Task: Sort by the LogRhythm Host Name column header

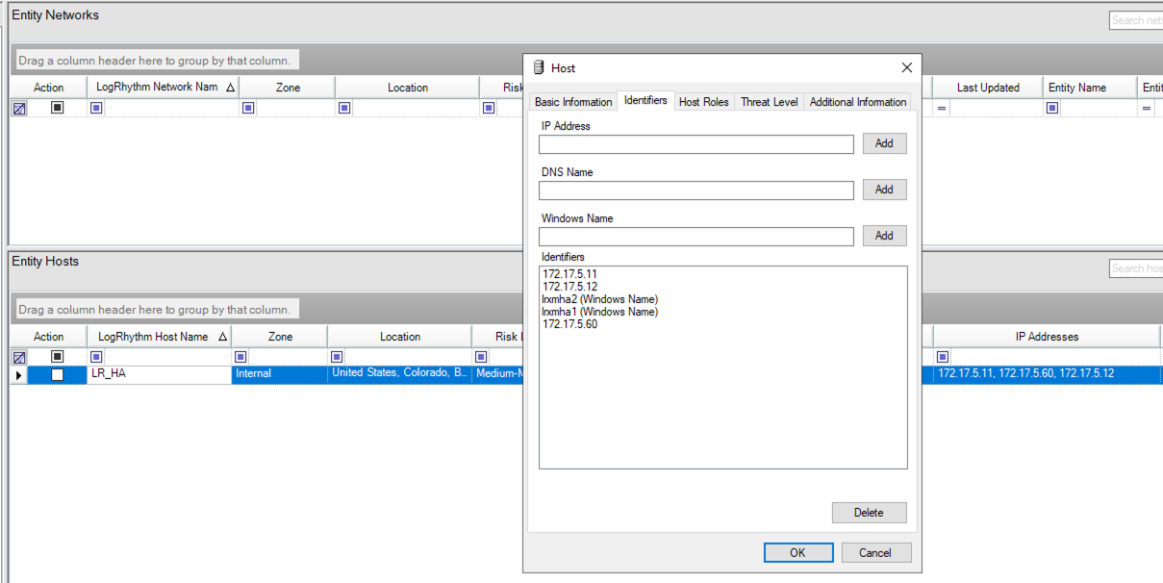Action: click(153, 337)
